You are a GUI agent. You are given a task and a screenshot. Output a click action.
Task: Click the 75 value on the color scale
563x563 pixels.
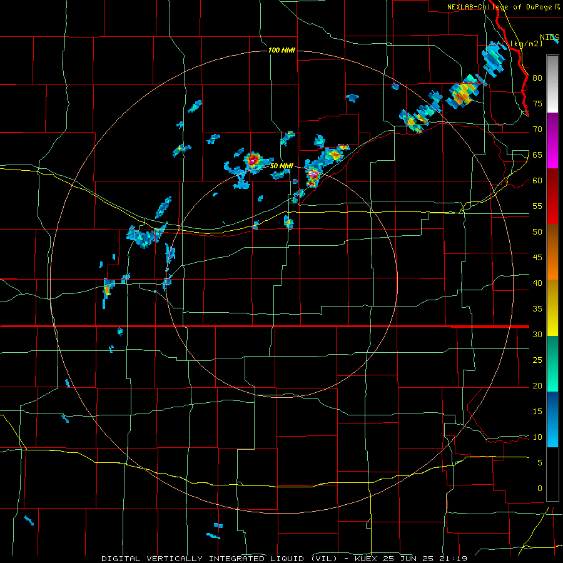(537, 103)
